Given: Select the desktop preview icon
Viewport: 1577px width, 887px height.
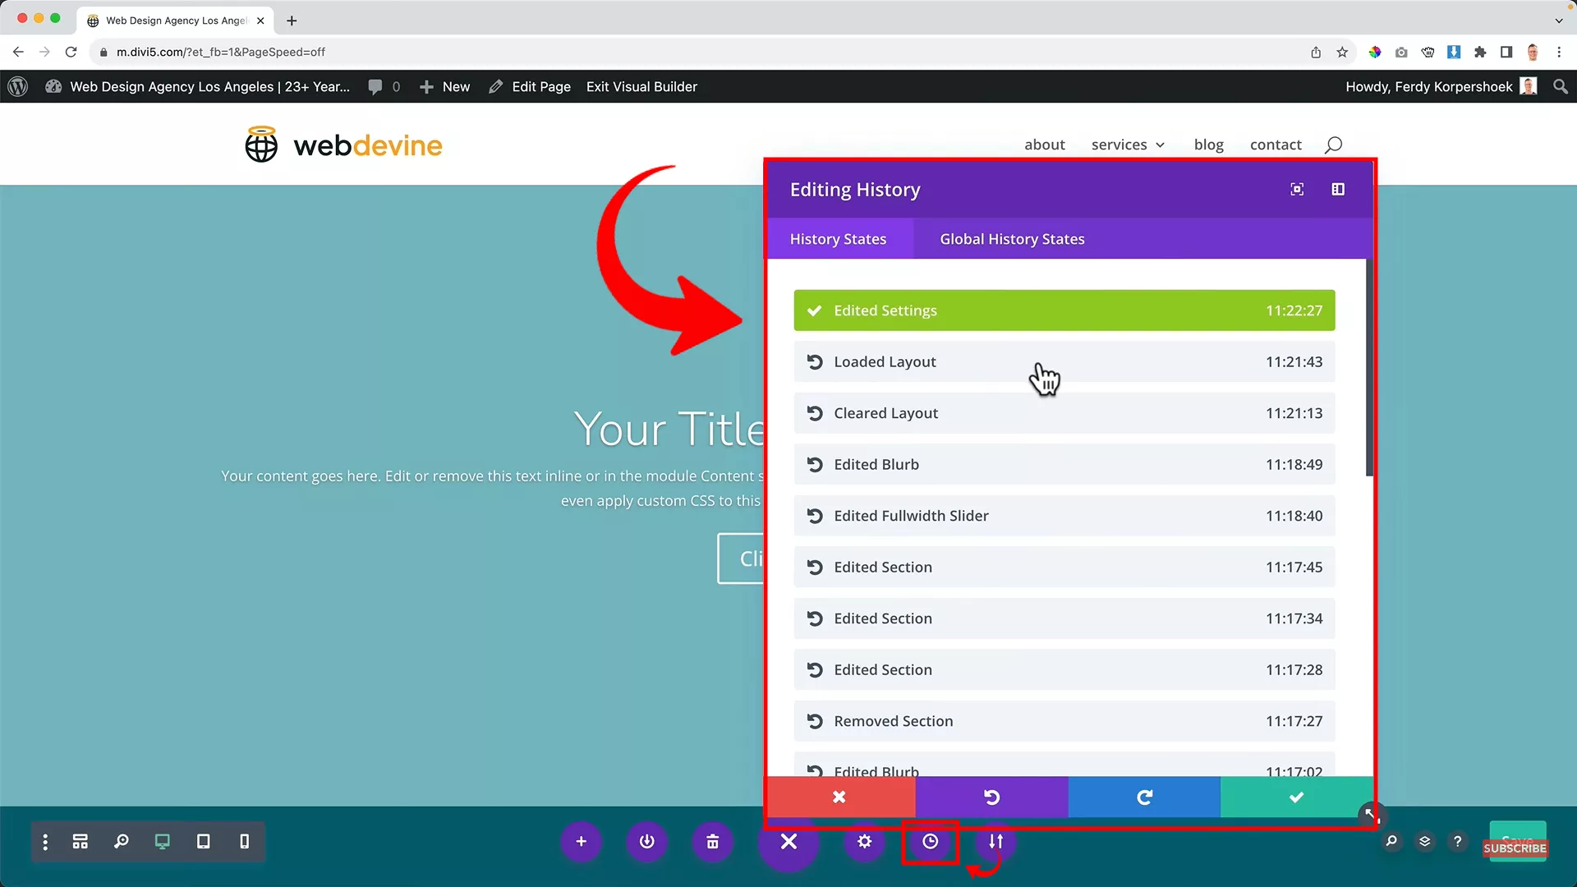Looking at the screenshot, I should [x=163, y=841].
